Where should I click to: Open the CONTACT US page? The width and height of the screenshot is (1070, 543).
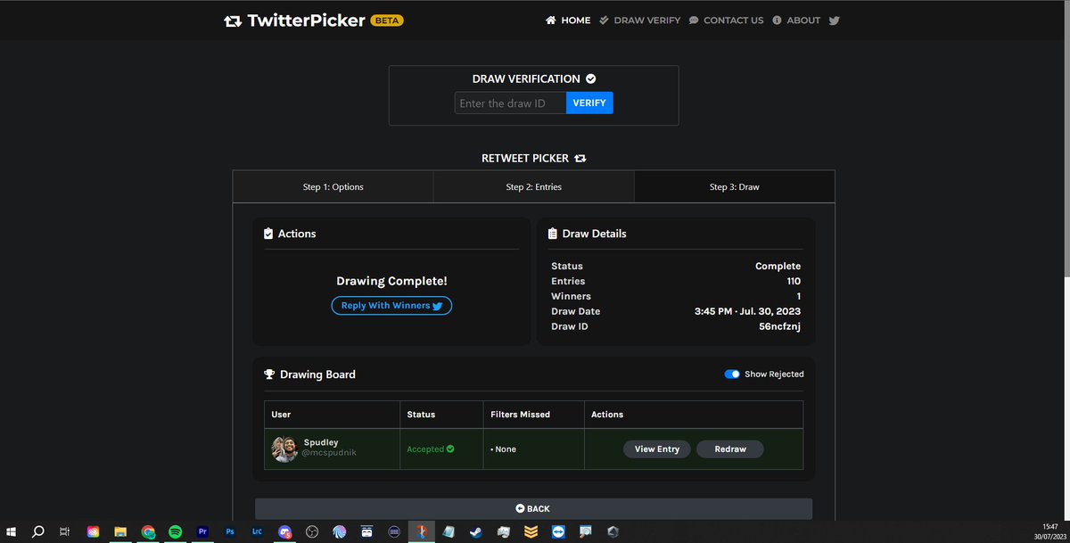tap(726, 20)
